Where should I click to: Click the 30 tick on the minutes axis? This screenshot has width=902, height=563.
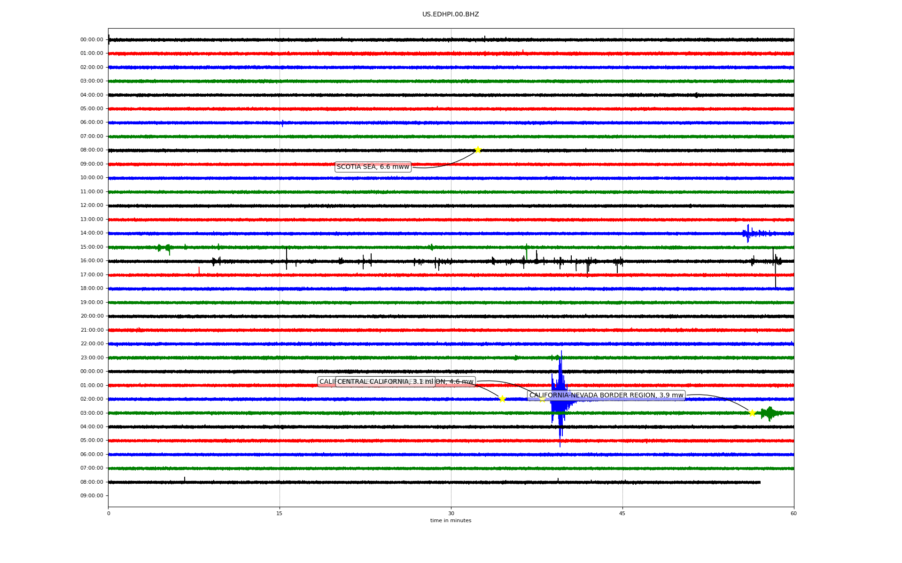coord(451,514)
